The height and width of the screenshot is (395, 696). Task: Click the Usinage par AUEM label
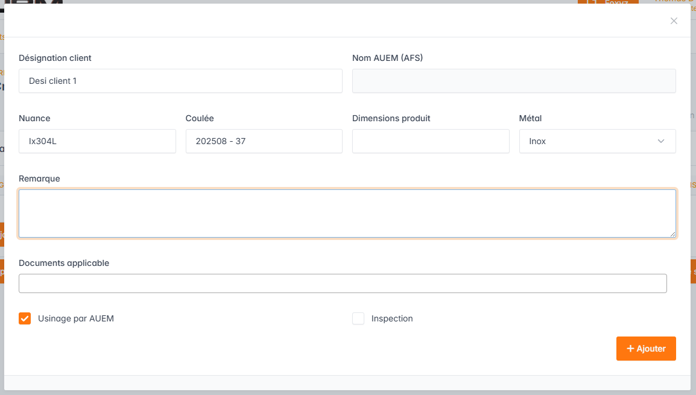75,318
